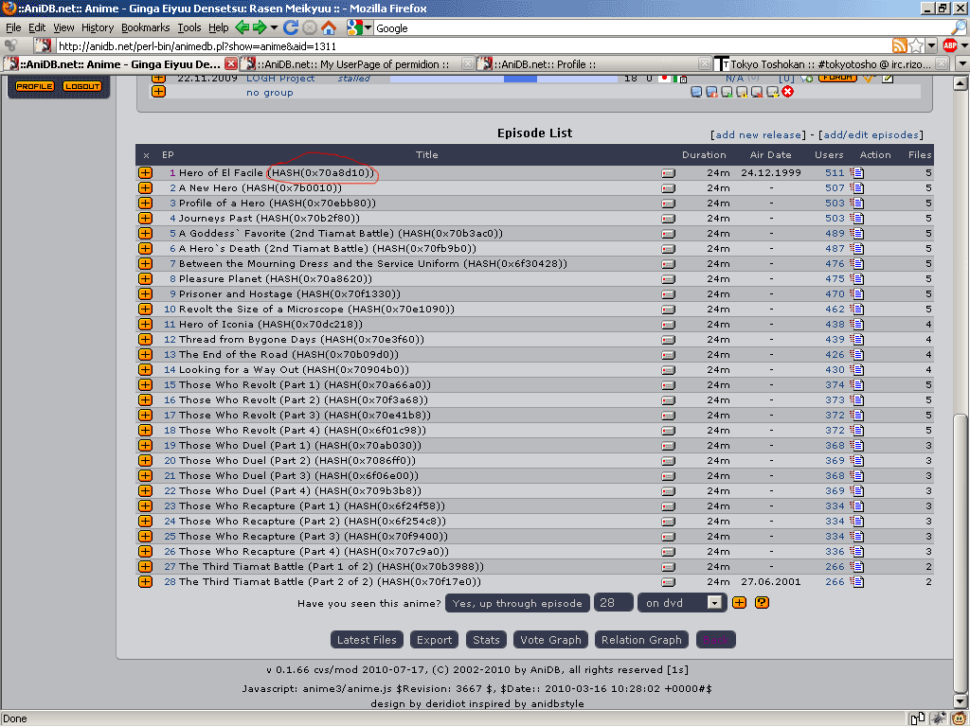Image resolution: width=970 pixels, height=727 pixels.
Task: Expand the 'no group' row
Action: (x=158, y=92)
